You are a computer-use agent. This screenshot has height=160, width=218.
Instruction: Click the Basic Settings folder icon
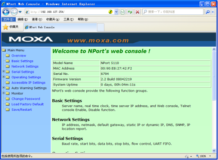8,61
